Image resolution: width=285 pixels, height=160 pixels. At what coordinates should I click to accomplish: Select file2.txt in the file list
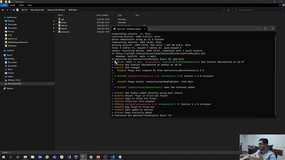point(64,28)
